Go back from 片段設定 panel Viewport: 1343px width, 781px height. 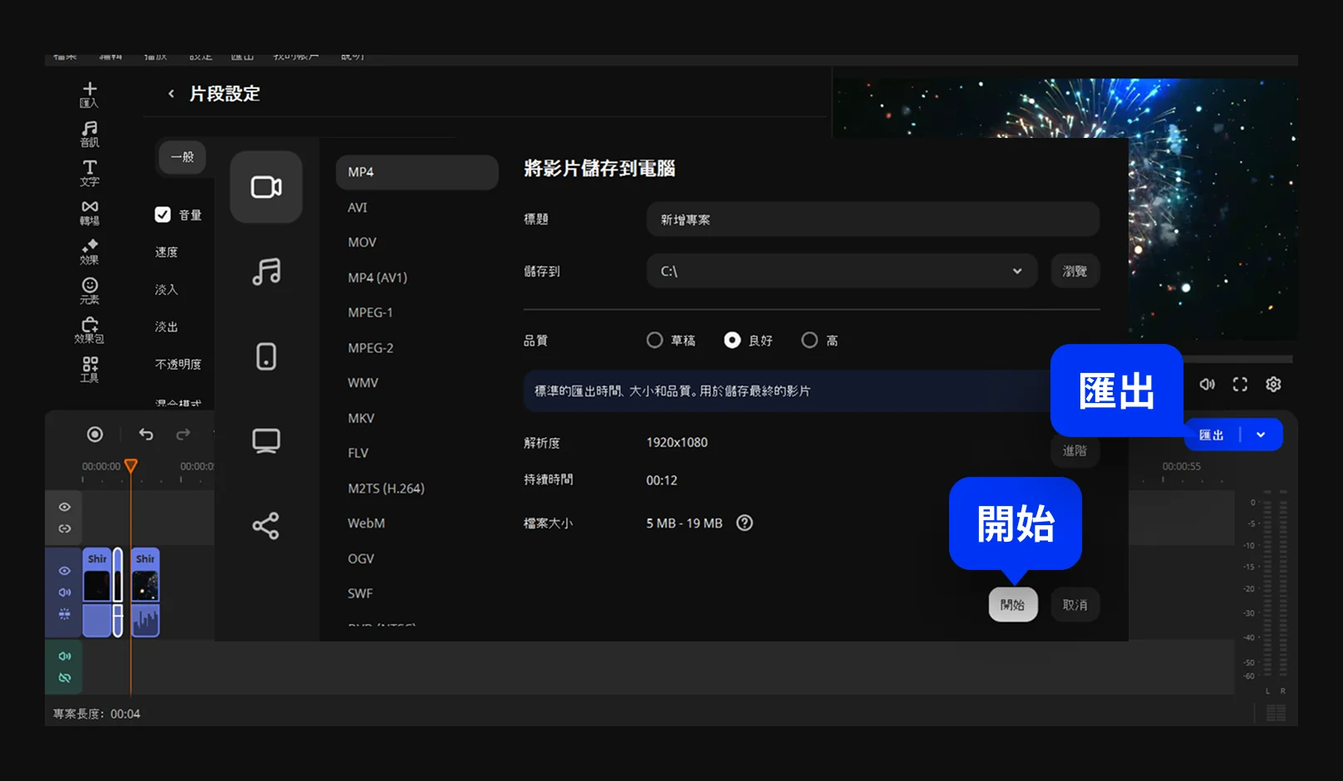171,94
